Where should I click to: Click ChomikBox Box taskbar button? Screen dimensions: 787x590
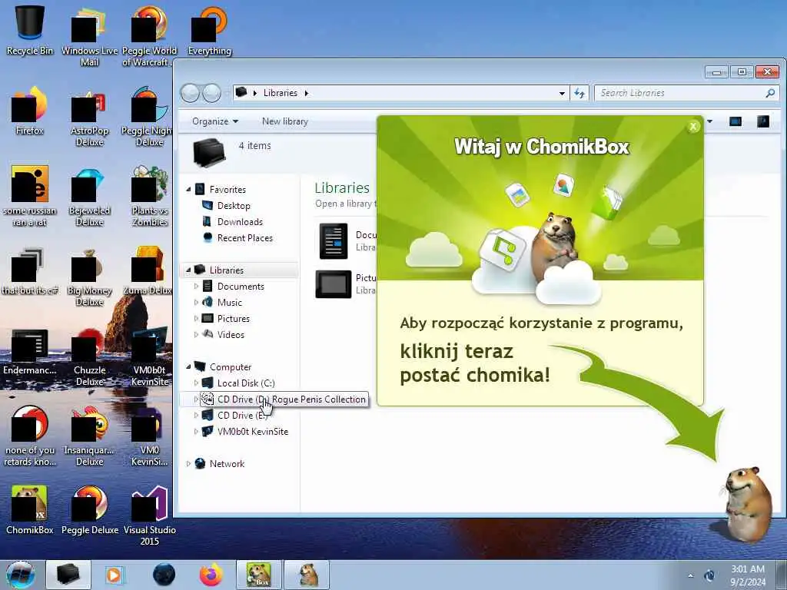tap(259, 575)
